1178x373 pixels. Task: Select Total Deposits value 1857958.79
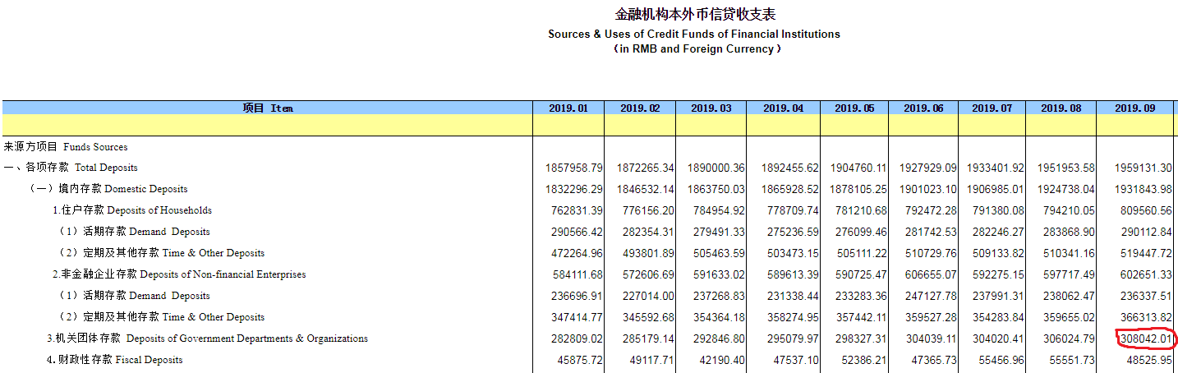click(573, 168)
